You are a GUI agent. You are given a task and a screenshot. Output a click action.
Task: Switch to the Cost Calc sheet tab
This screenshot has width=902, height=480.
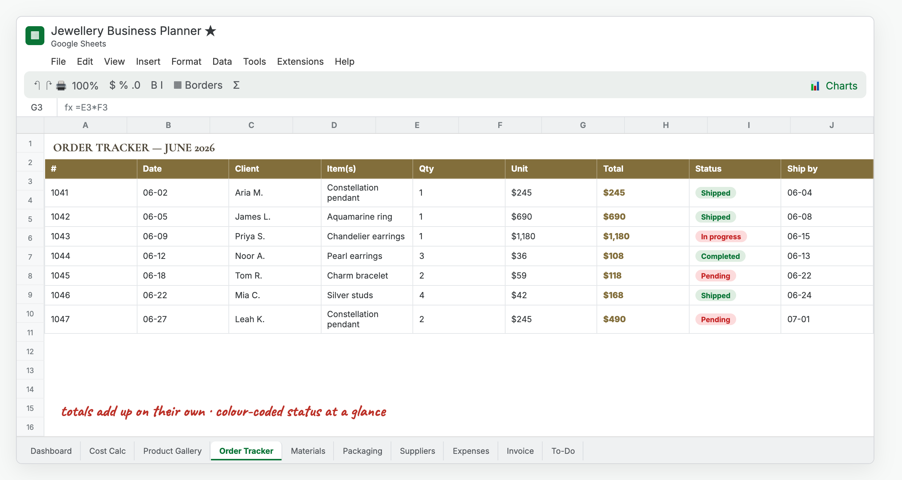coord(107,451)
